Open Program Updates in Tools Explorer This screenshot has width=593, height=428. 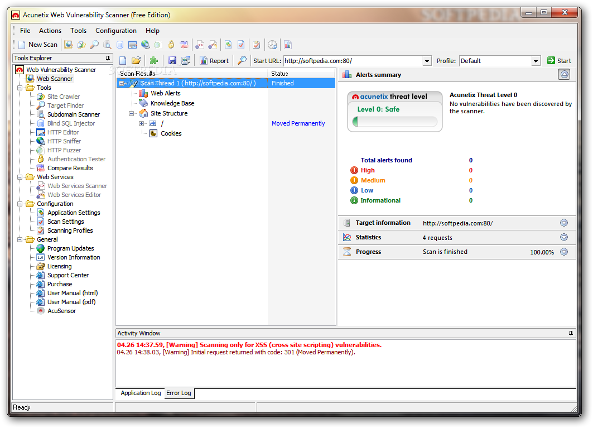point(71,249)
